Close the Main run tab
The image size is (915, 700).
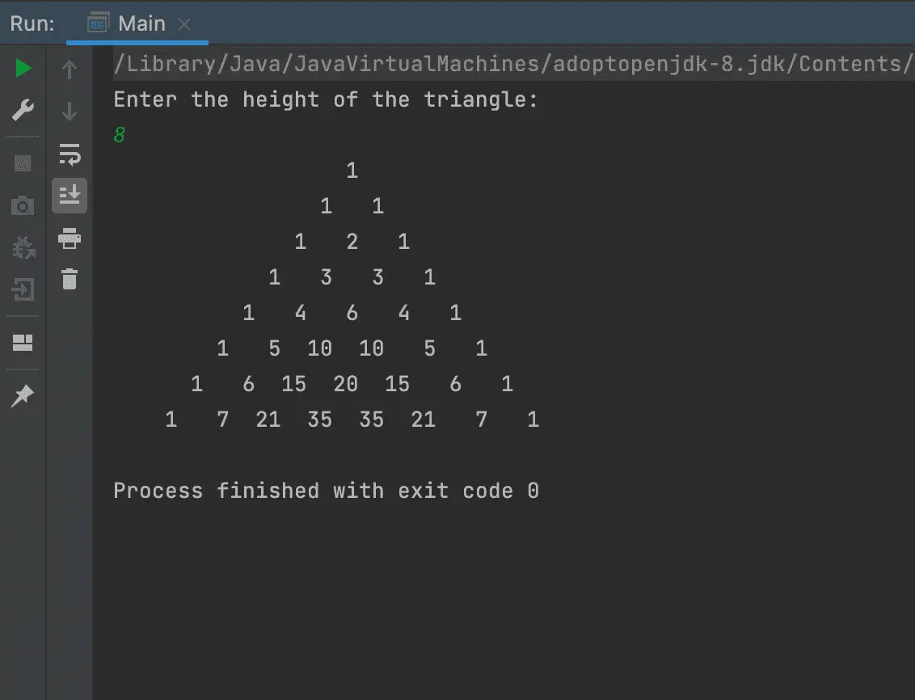pos(184,24)
